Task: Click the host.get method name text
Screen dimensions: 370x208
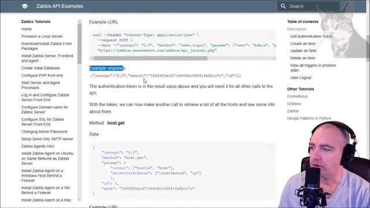Action: (116, 123)
